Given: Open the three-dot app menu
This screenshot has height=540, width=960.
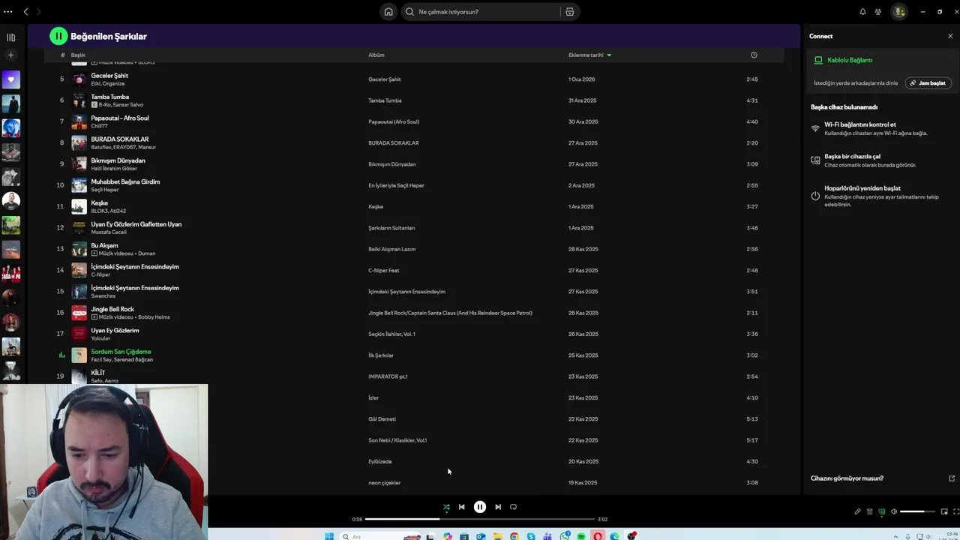Looking at the screenshot, I should click(x=8, y=12).
